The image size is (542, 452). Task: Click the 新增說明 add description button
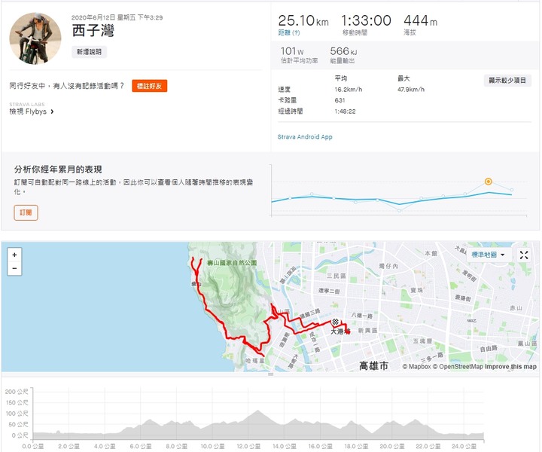click(89, 52)
